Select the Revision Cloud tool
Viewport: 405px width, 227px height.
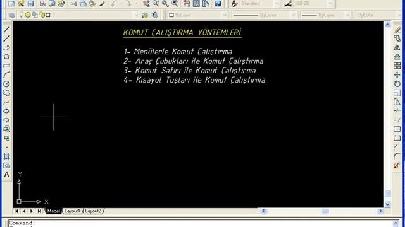[x=7, y=93]
